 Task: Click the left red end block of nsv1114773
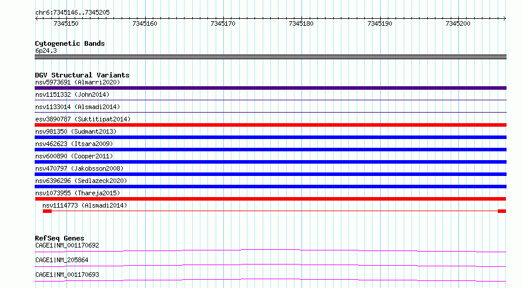pyautogui.click(x=48, y=211)
